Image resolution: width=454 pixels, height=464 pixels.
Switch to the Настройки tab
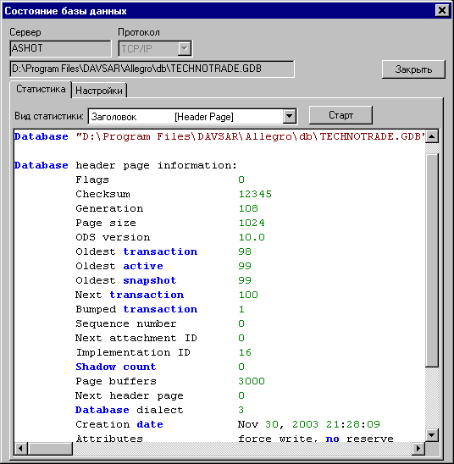[99, 91]
